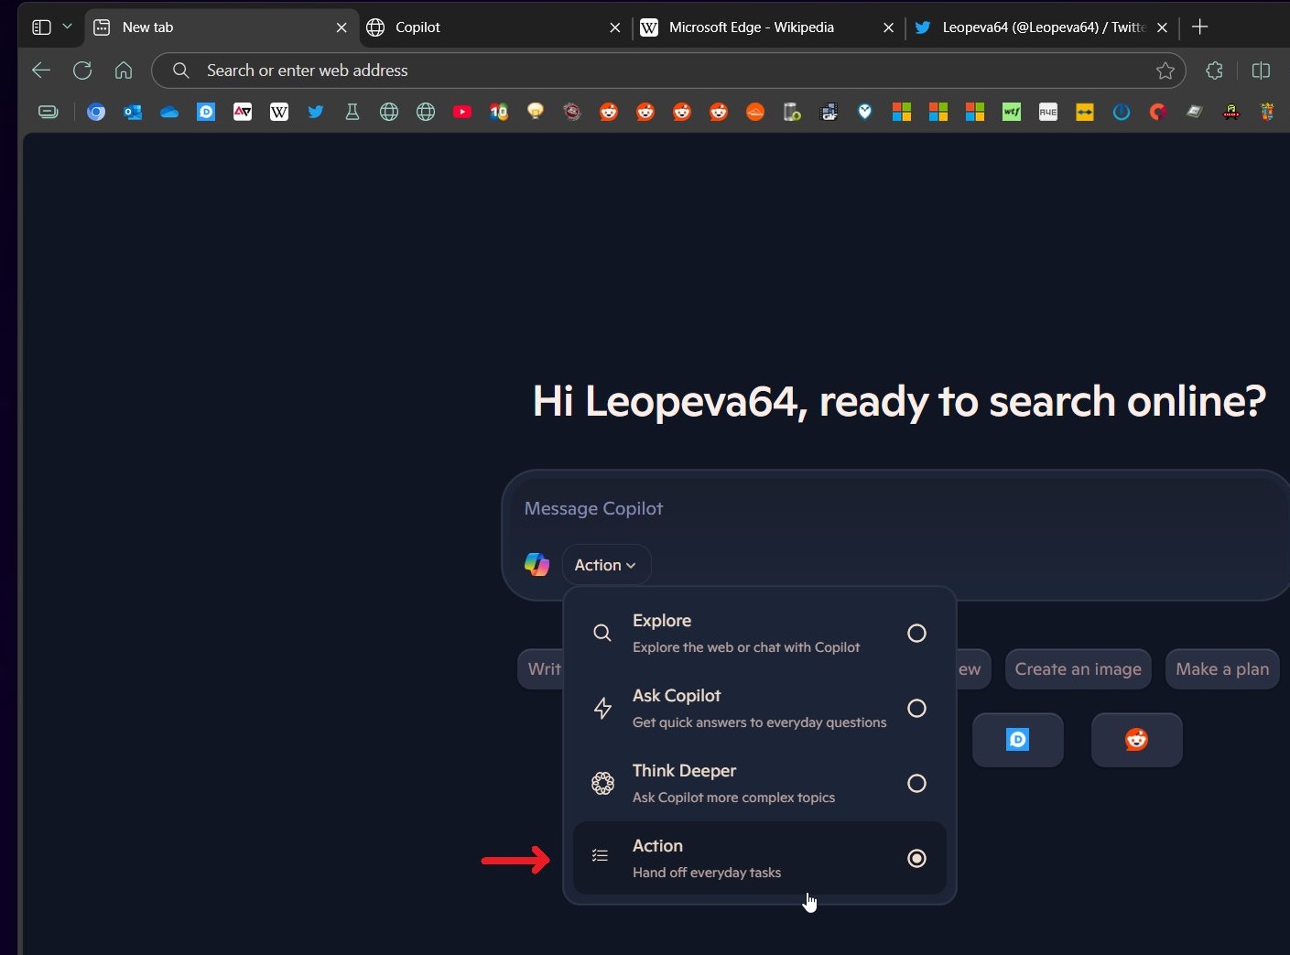This screenshot has height=955, width=1290.
Task: Open split screen view
Action: [x=1261, y=71]
